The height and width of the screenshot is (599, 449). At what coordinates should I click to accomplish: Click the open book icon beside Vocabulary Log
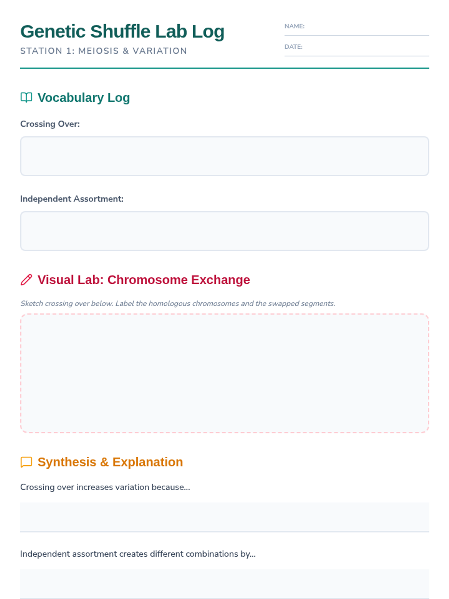pyautogui.click(x=26, y=97)
